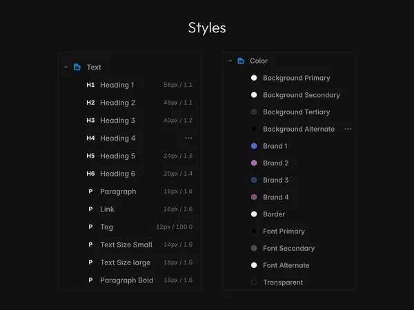Select the Heading 4 text style
This screenshot has width=414, height=310.
[x=117, y=138]
